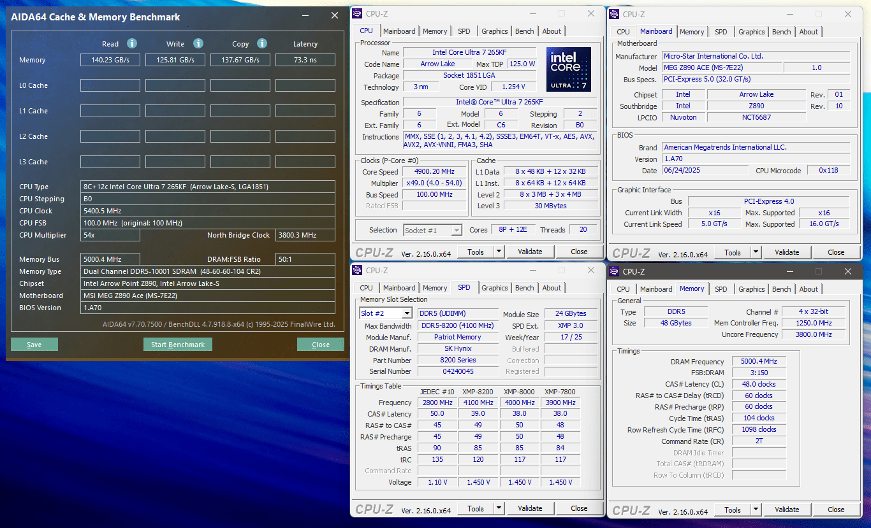This screenshot has height=528, width=871.
Task: Click the Part Number field showing 8200 Series
Action: click(x=458, y=360)
